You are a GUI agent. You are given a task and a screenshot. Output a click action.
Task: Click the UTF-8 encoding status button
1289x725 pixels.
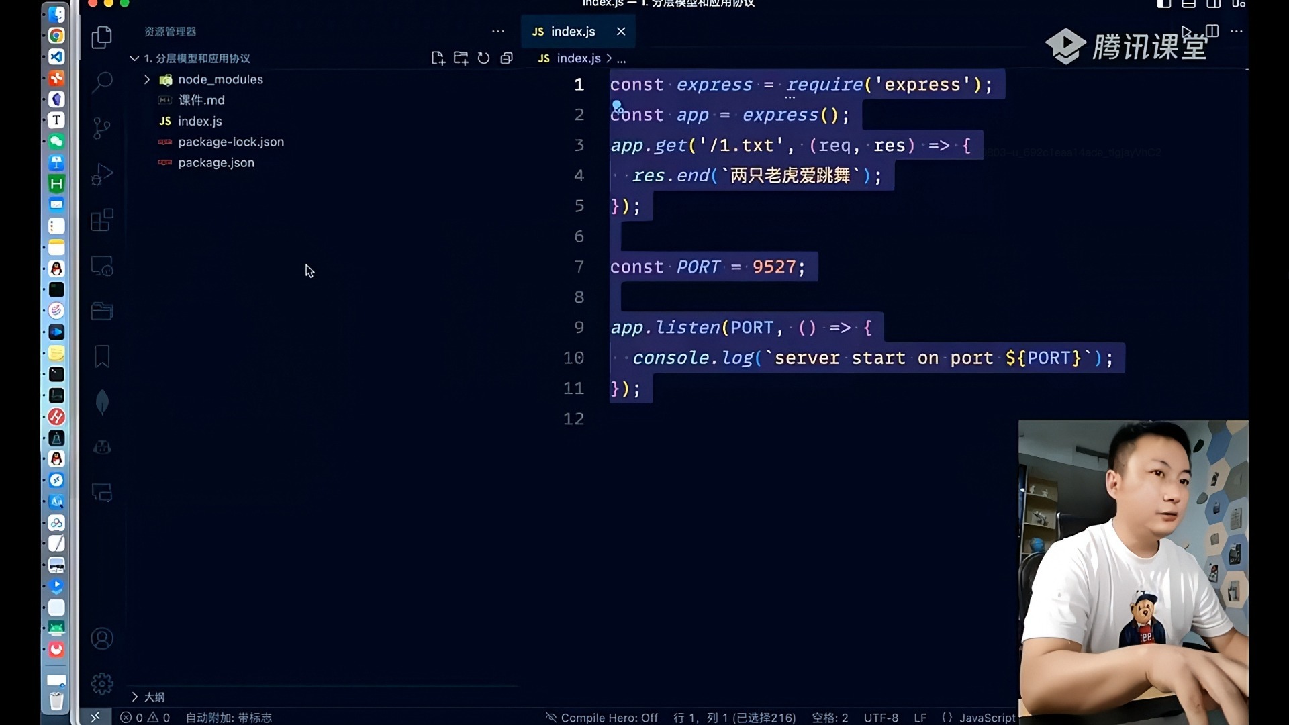(x=881, y=718)
